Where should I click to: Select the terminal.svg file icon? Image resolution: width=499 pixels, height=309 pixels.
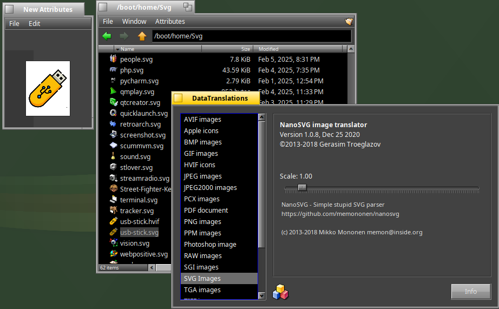(113, 200)
